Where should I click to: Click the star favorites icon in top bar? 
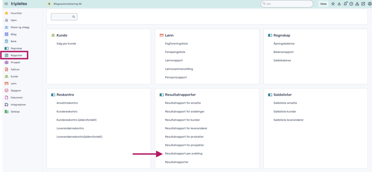tap(333, 4)
